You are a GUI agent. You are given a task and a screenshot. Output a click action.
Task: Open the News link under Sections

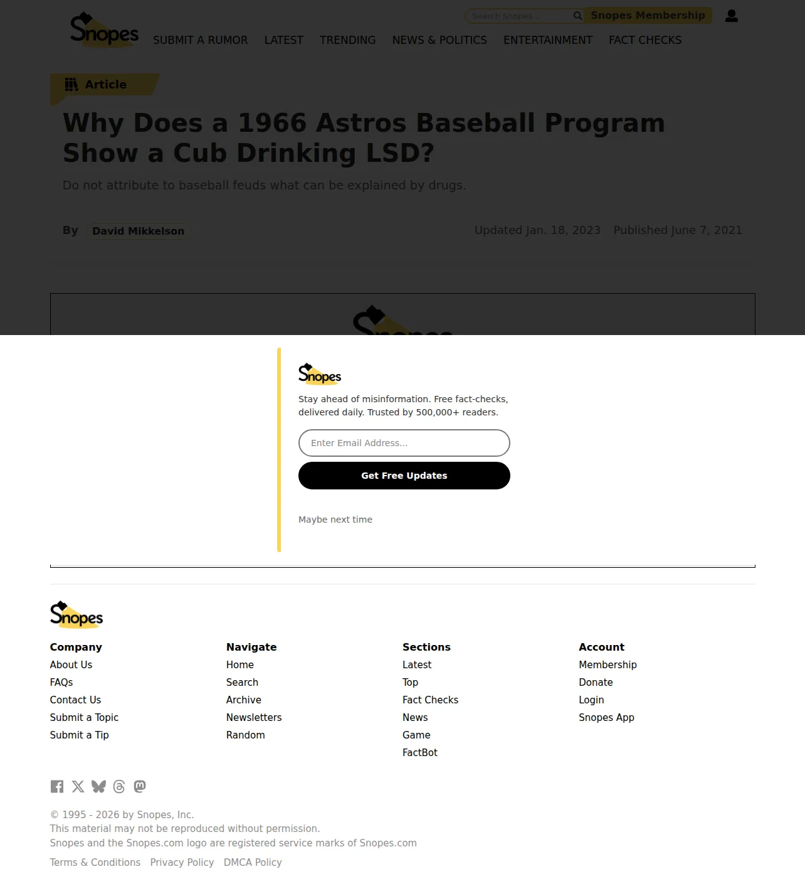(x=415, y=717)
